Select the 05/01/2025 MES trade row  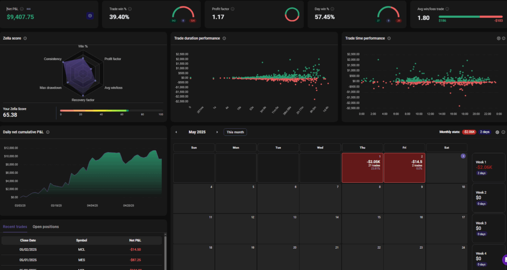point(82,260)
